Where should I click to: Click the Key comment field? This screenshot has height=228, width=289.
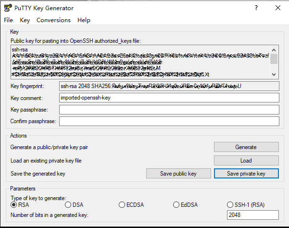coord(169,98)
